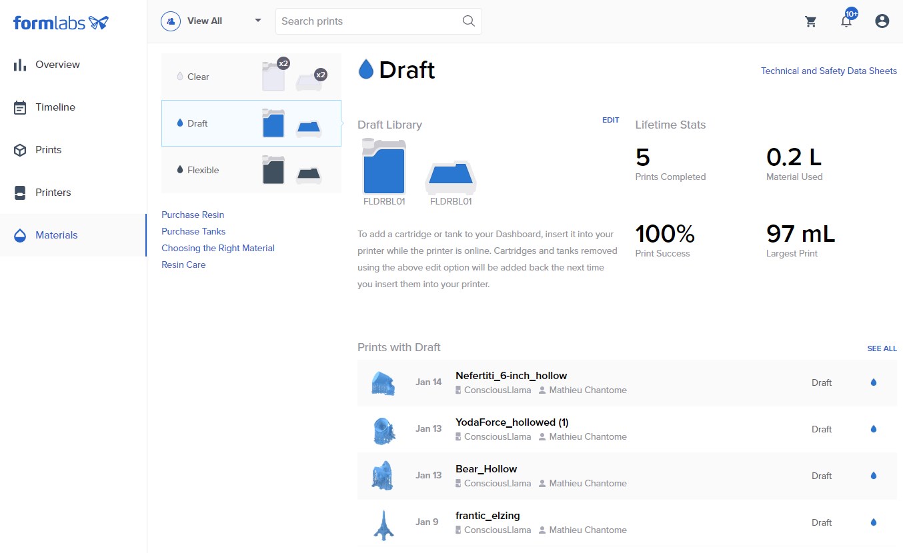Screen dimensions: 903x553
Task: Click the 97 mL Largest Print stat
Action: click(801, 241)
